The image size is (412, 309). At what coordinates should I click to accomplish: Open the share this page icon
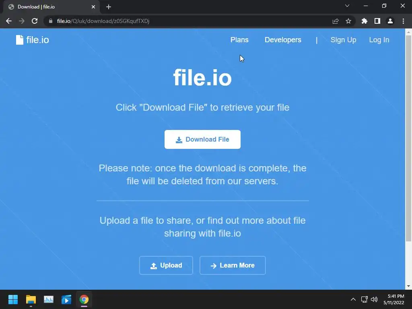point(336,21)
